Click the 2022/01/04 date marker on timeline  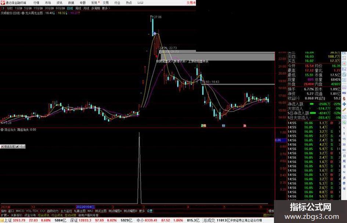[x=86, y=207]
